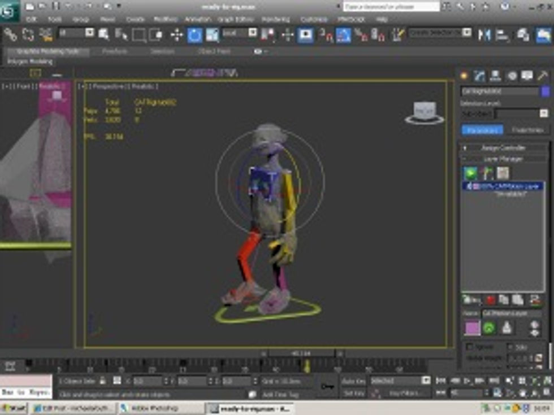Image resolution: width=554 pixels, height=415 pixels.
Task: Select the Unlink Selection tool
Action: click(28, 34)
